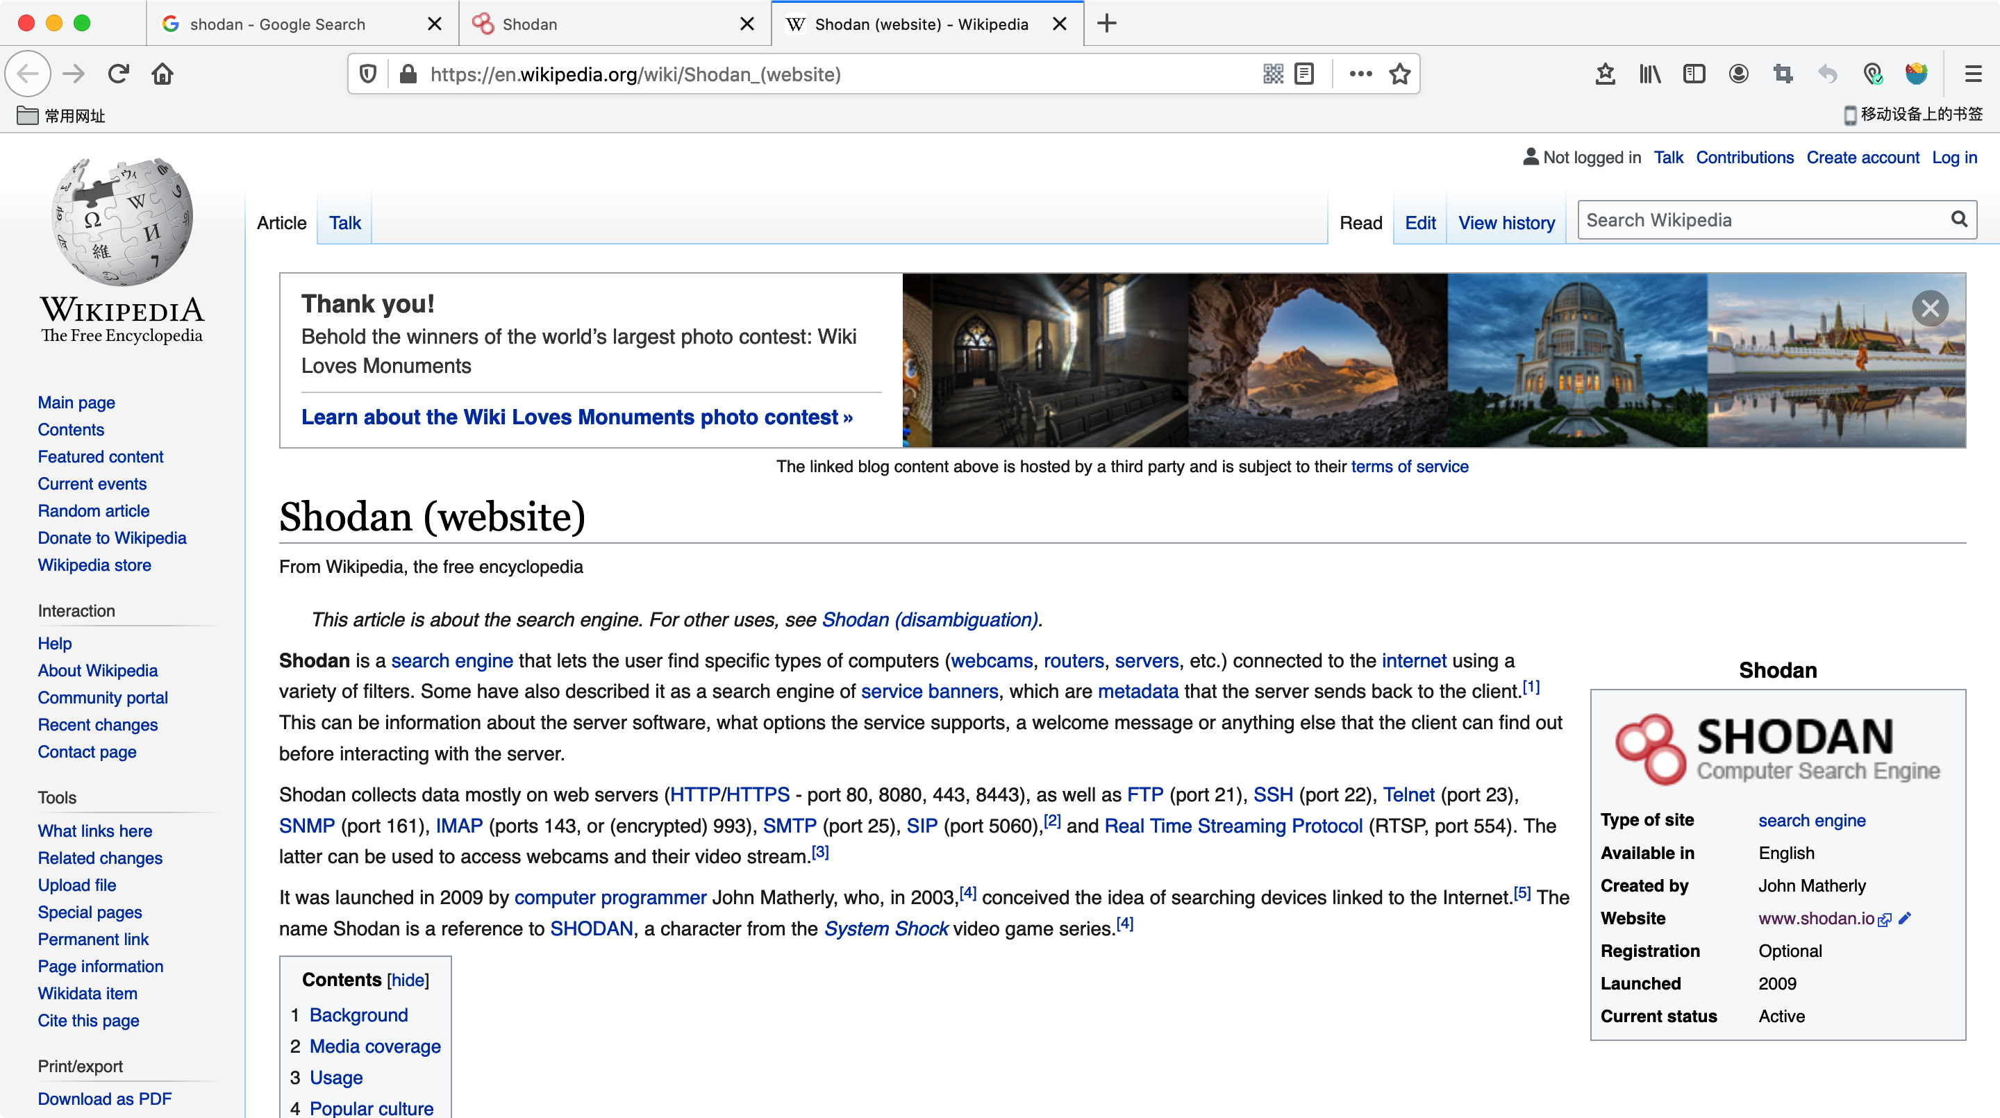
Task: Bookmark this page with star icon
Action: 1400,74
